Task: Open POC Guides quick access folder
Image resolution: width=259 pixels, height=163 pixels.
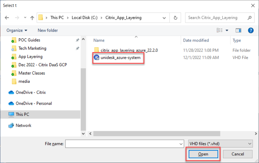Action: click(x=29, y=40)
